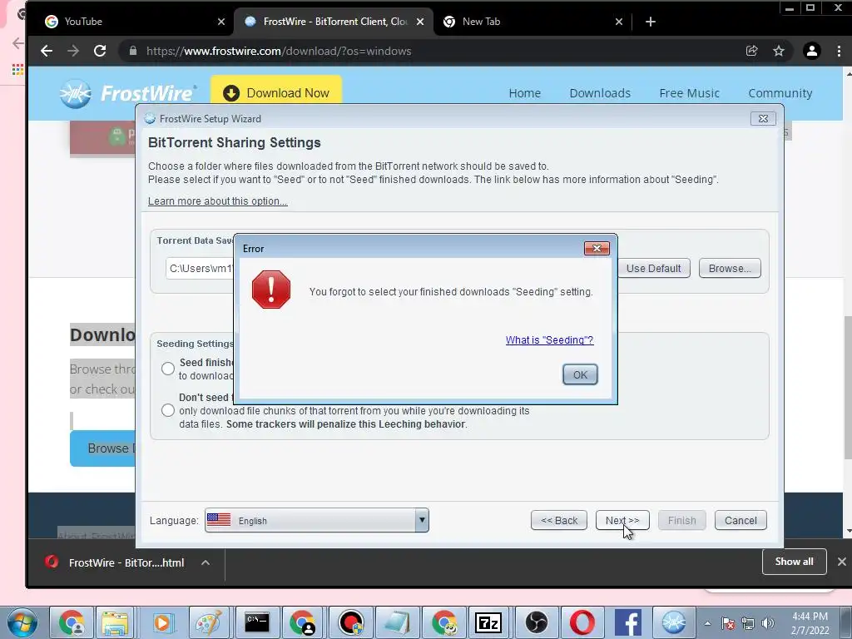Click the share page icon in address bar
This screenshot has width=852, height=639.
[x=752, y=51]
